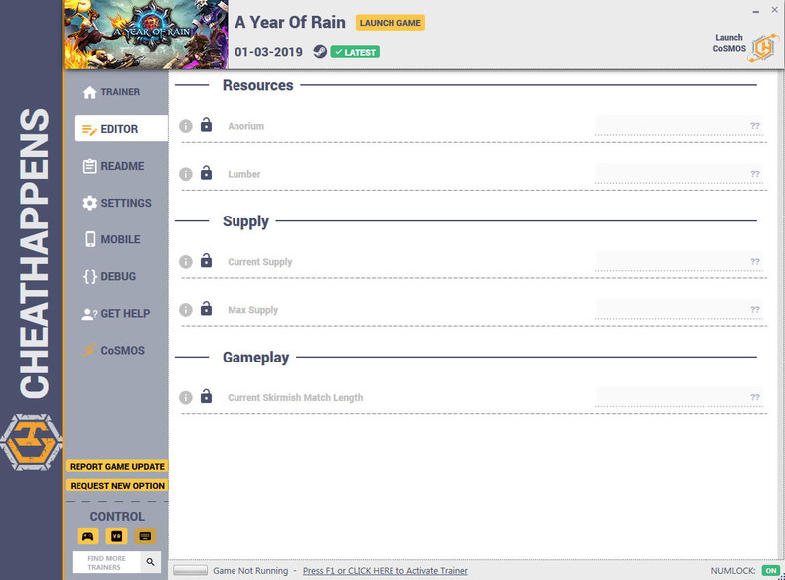Toggle the lock for Current Supply
Screen dimensions: 785x580
point(206,260)
